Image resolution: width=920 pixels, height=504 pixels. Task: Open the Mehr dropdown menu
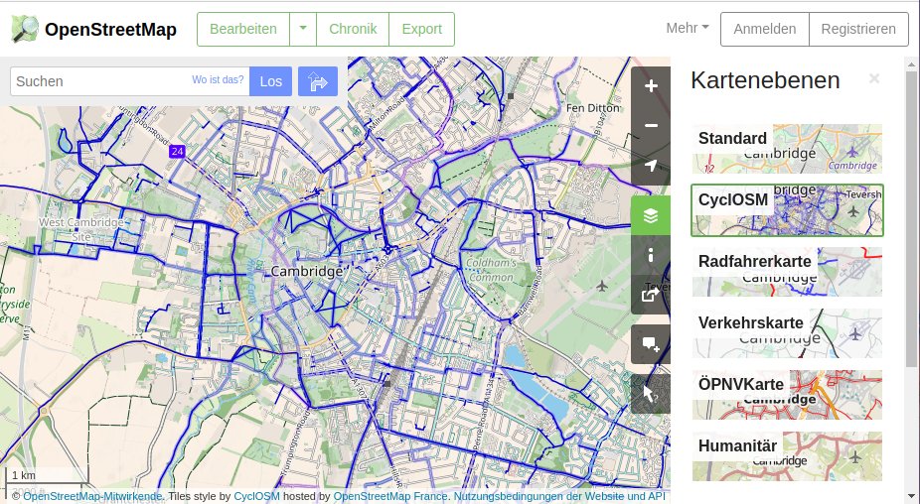[x=688, y=28]
